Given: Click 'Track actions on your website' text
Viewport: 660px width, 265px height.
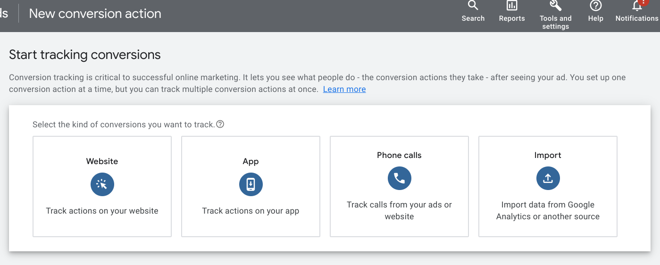Looking at the screenshot, I should point(102,211).
